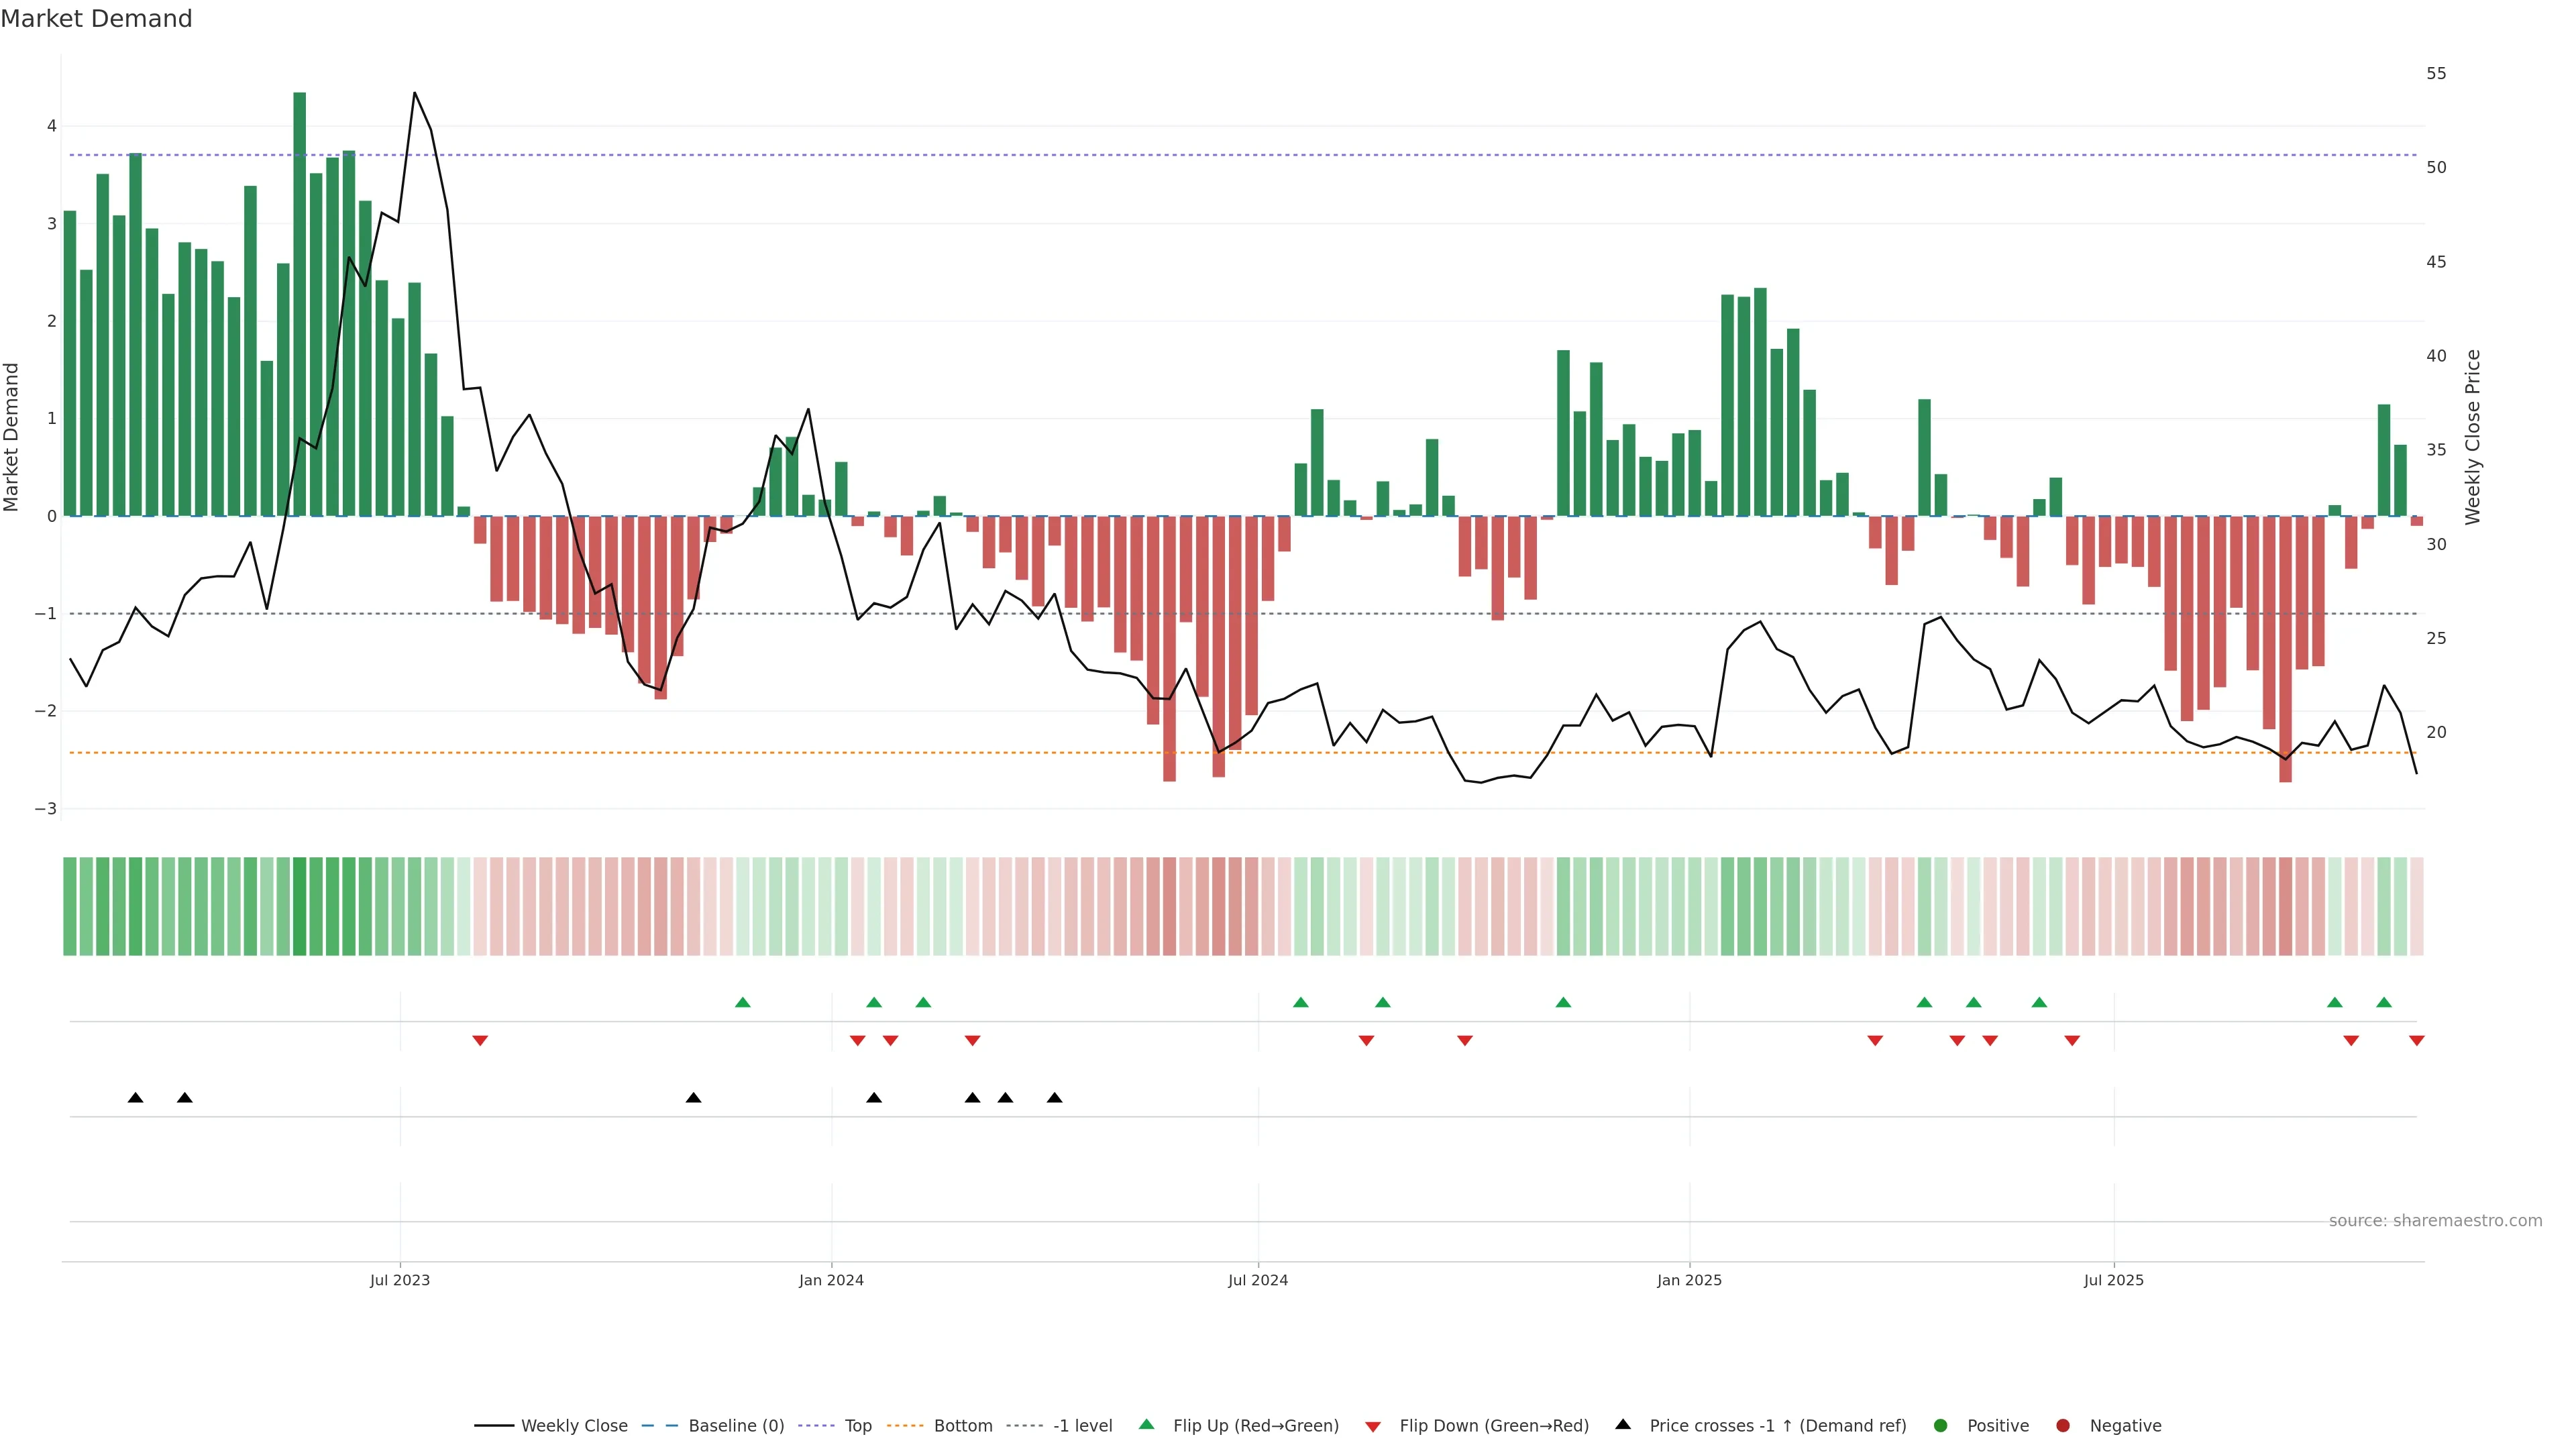Click the leftmost green Flip Up marker
Screen dimensions: 2576x1449
[x=742, y=1002]
